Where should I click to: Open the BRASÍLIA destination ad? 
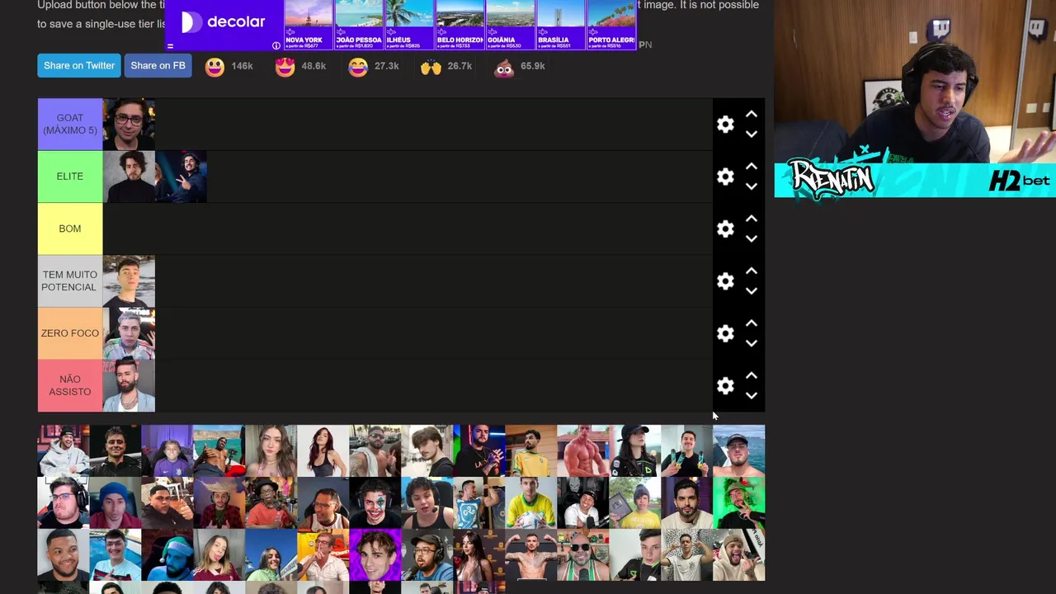561,25
